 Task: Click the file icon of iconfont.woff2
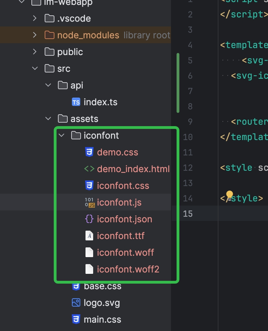(x=89, y=269)
